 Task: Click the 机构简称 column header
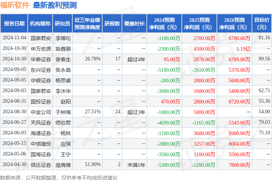coord(40,24)
